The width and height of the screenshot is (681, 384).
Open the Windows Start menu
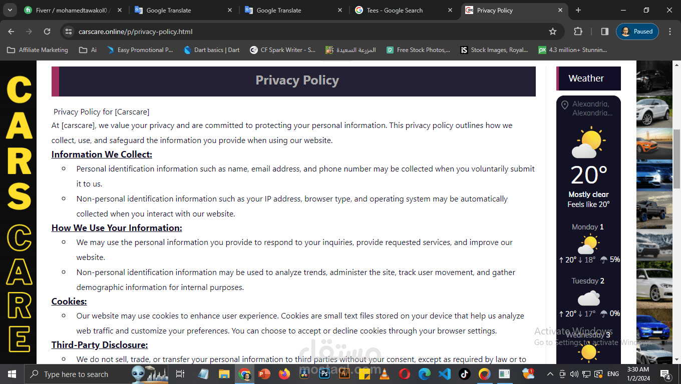click(12, 374)
